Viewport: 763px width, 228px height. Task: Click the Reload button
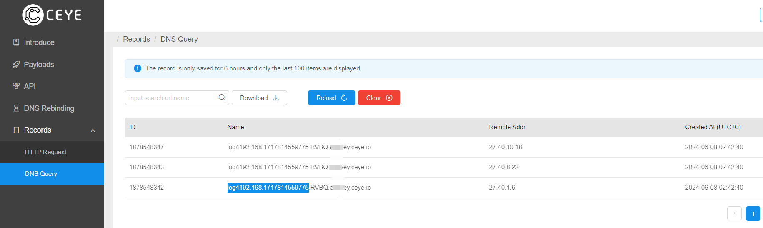pos(332,98)
